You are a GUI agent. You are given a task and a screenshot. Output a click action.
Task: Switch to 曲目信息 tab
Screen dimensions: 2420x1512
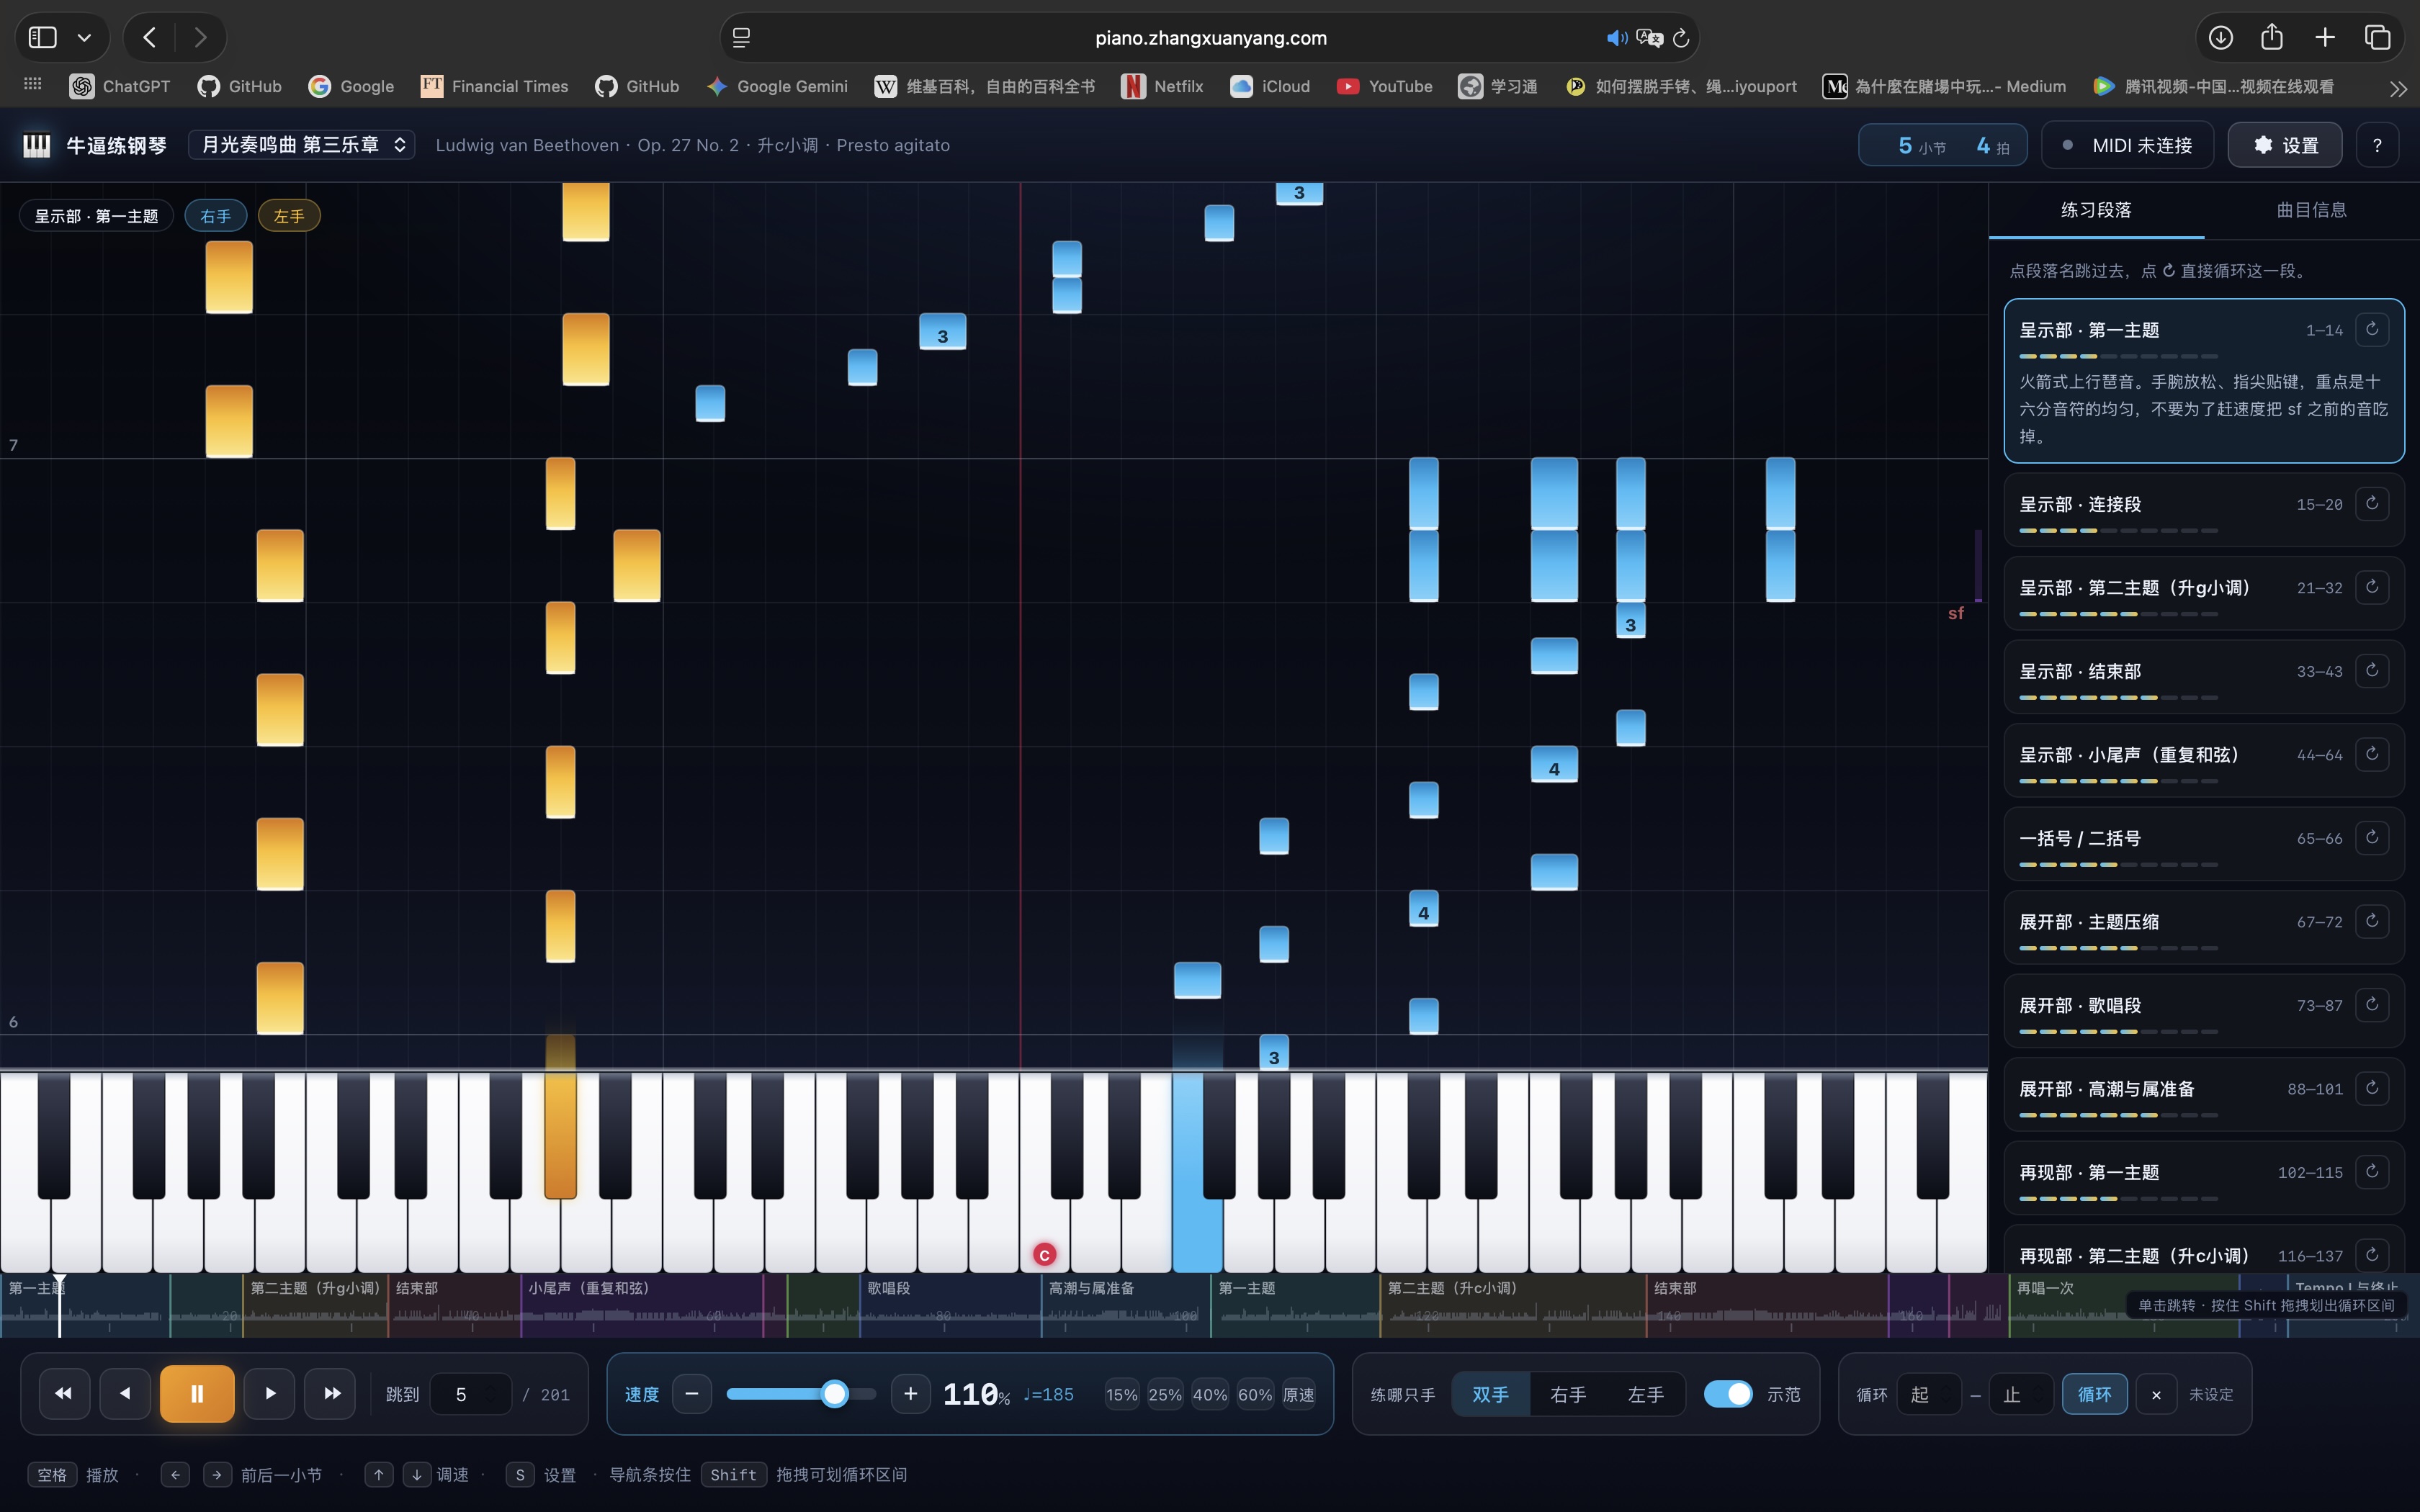point(2311,210)
